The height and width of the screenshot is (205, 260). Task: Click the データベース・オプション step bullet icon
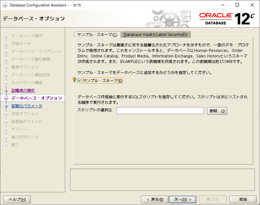pos(6,98)
